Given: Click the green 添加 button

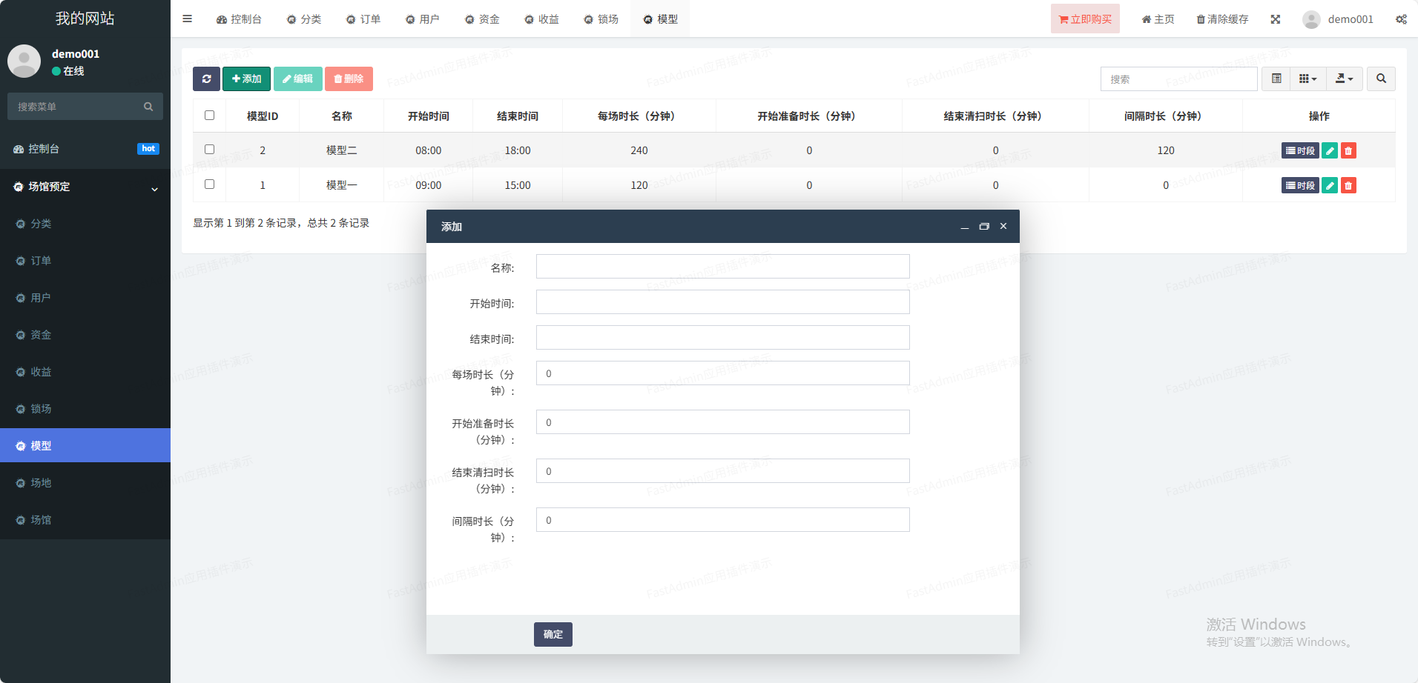Looking at the screenshot, I should [x=246, y=79].
